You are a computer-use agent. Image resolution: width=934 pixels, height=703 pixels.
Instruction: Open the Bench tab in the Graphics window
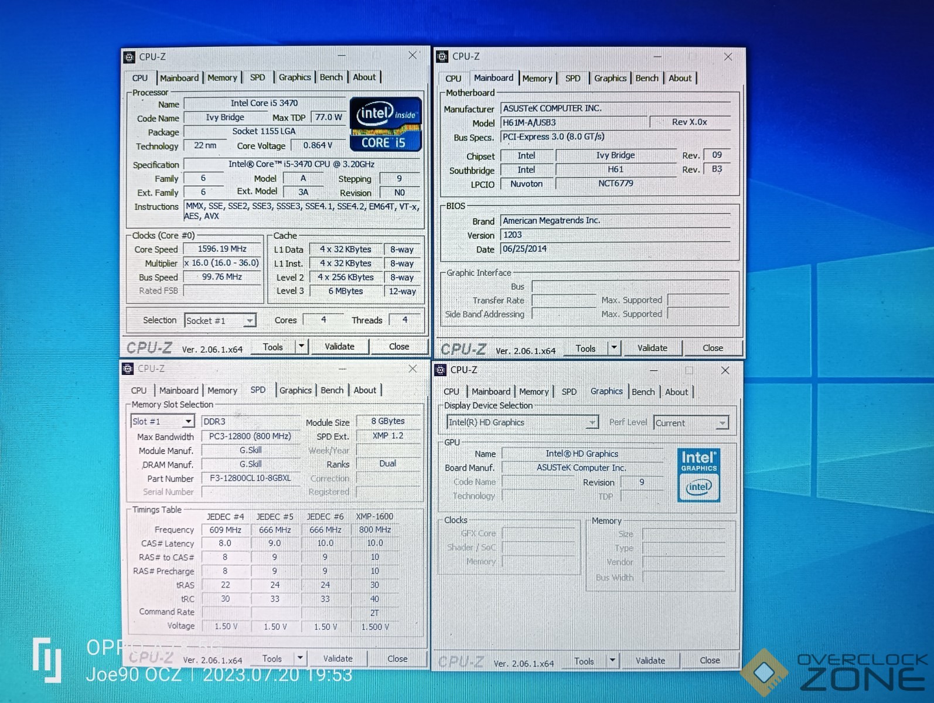[x=643, y=391]
